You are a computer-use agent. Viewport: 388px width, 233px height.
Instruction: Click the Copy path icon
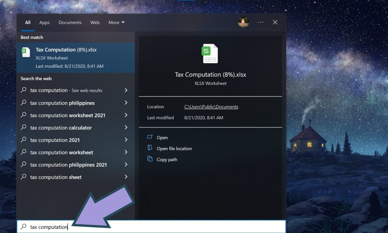[150, 159]
